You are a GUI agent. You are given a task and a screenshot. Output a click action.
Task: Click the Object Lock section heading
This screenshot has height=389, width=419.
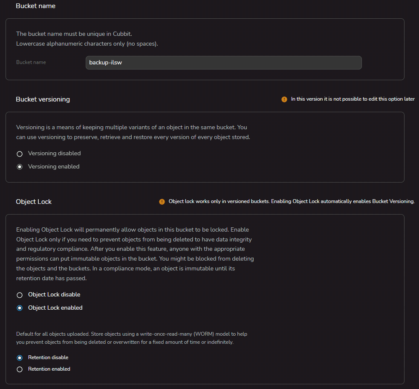[34, 202]
